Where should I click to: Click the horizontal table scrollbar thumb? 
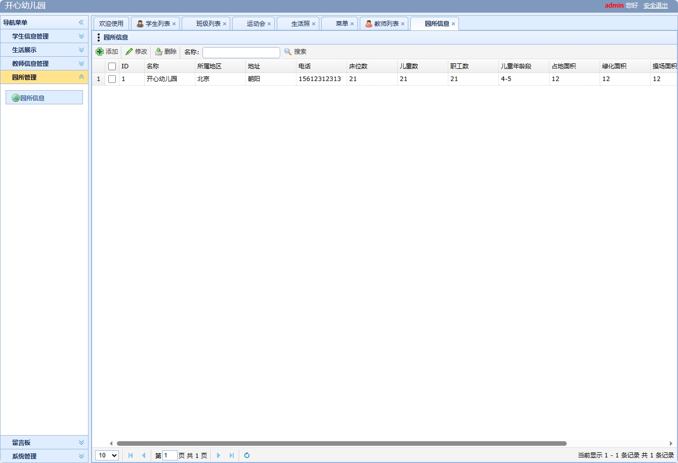(342, 443)
